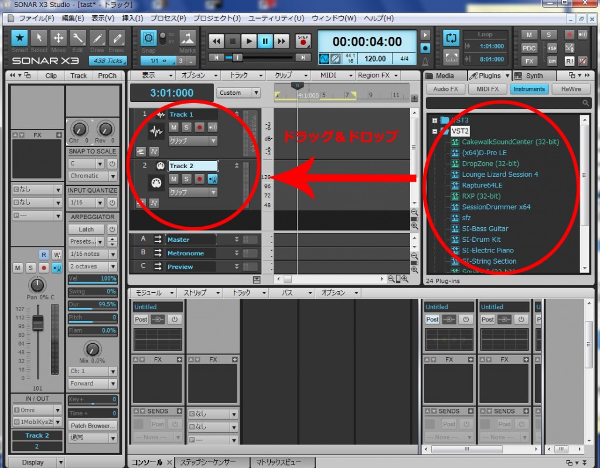Adjust the arpeggiator Vel 100% slider
The height and width of the screenshot is (468, 600).
(x=93, y=279)
